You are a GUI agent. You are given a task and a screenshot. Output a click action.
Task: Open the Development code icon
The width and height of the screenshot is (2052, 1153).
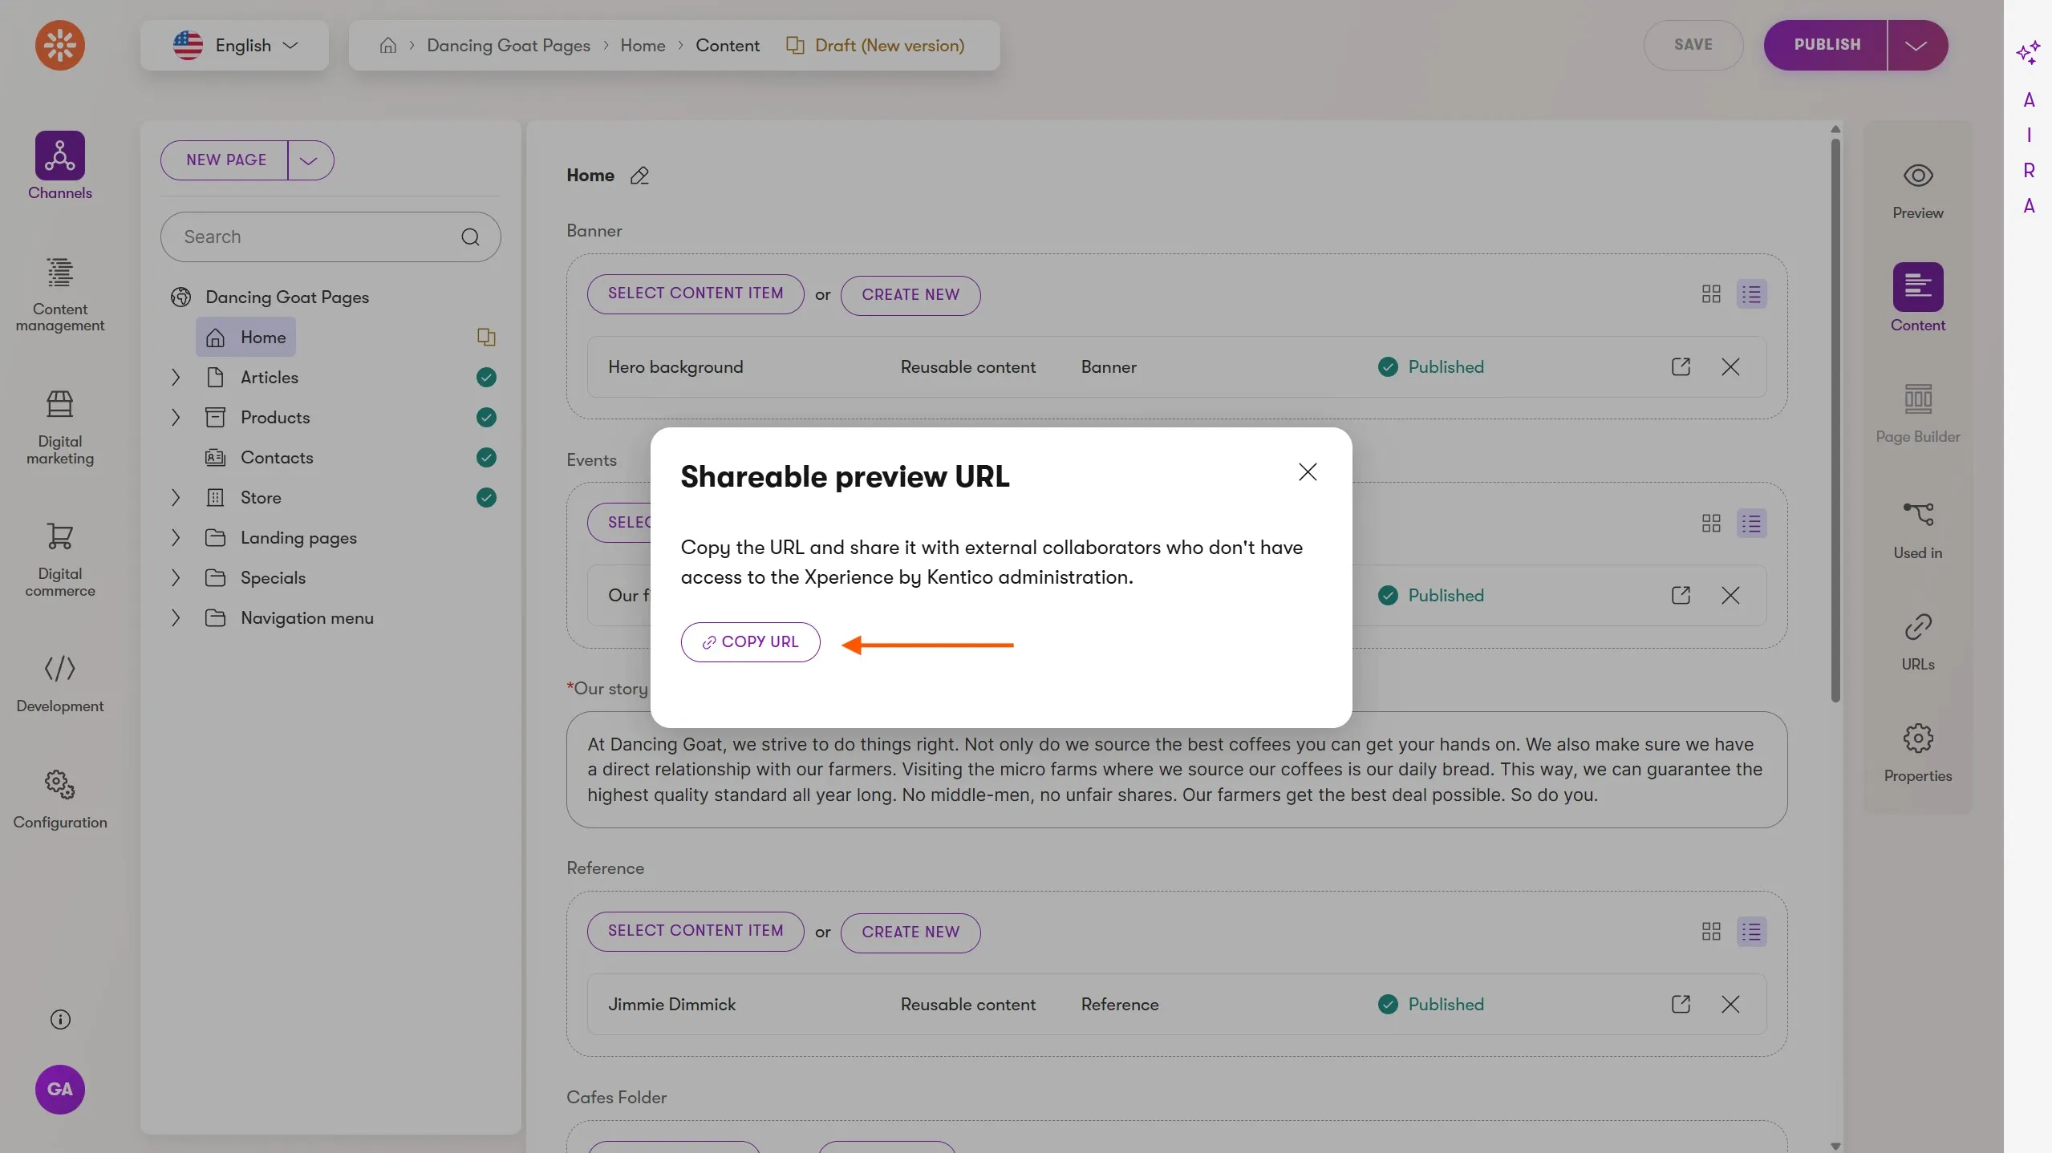click(59, 669)
